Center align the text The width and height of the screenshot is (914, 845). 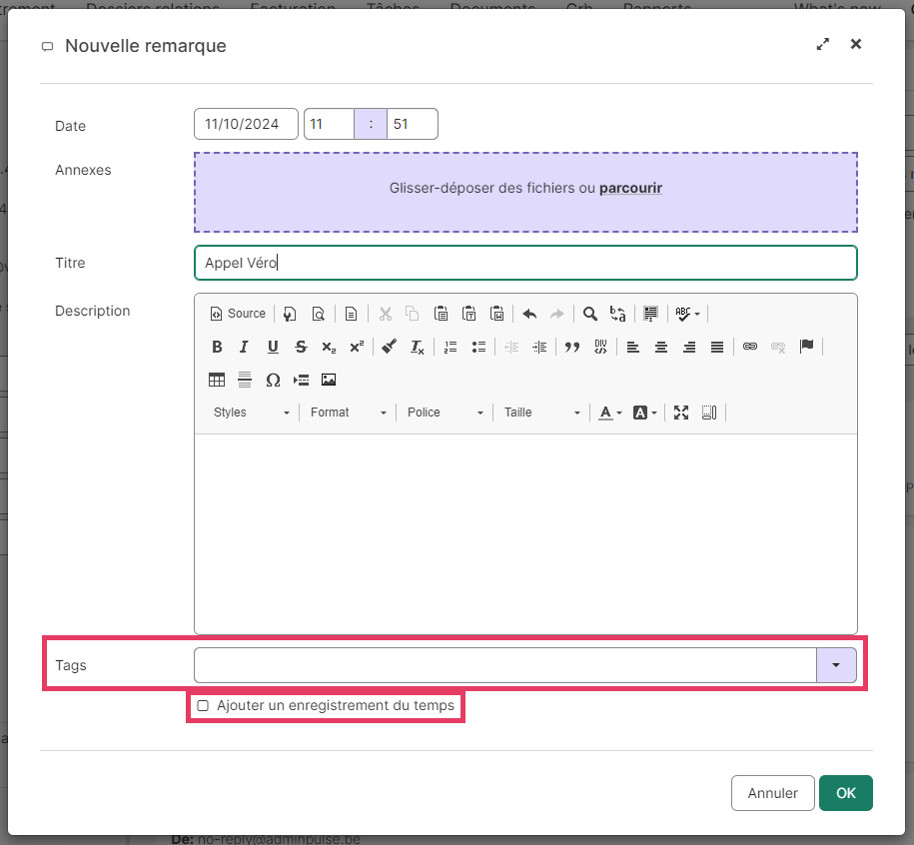point(661,348)
